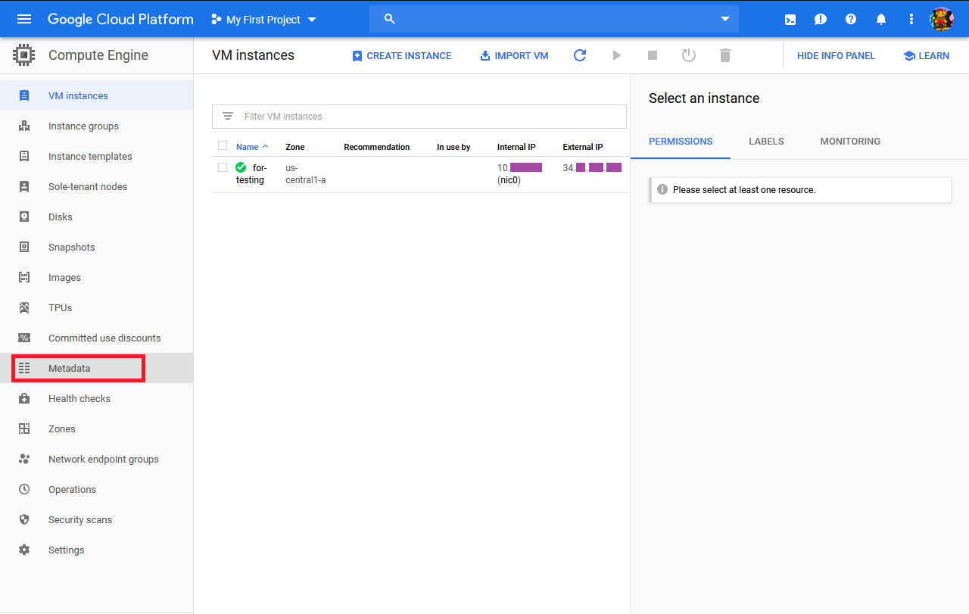Click the reset instance power icon

point(689,55)
